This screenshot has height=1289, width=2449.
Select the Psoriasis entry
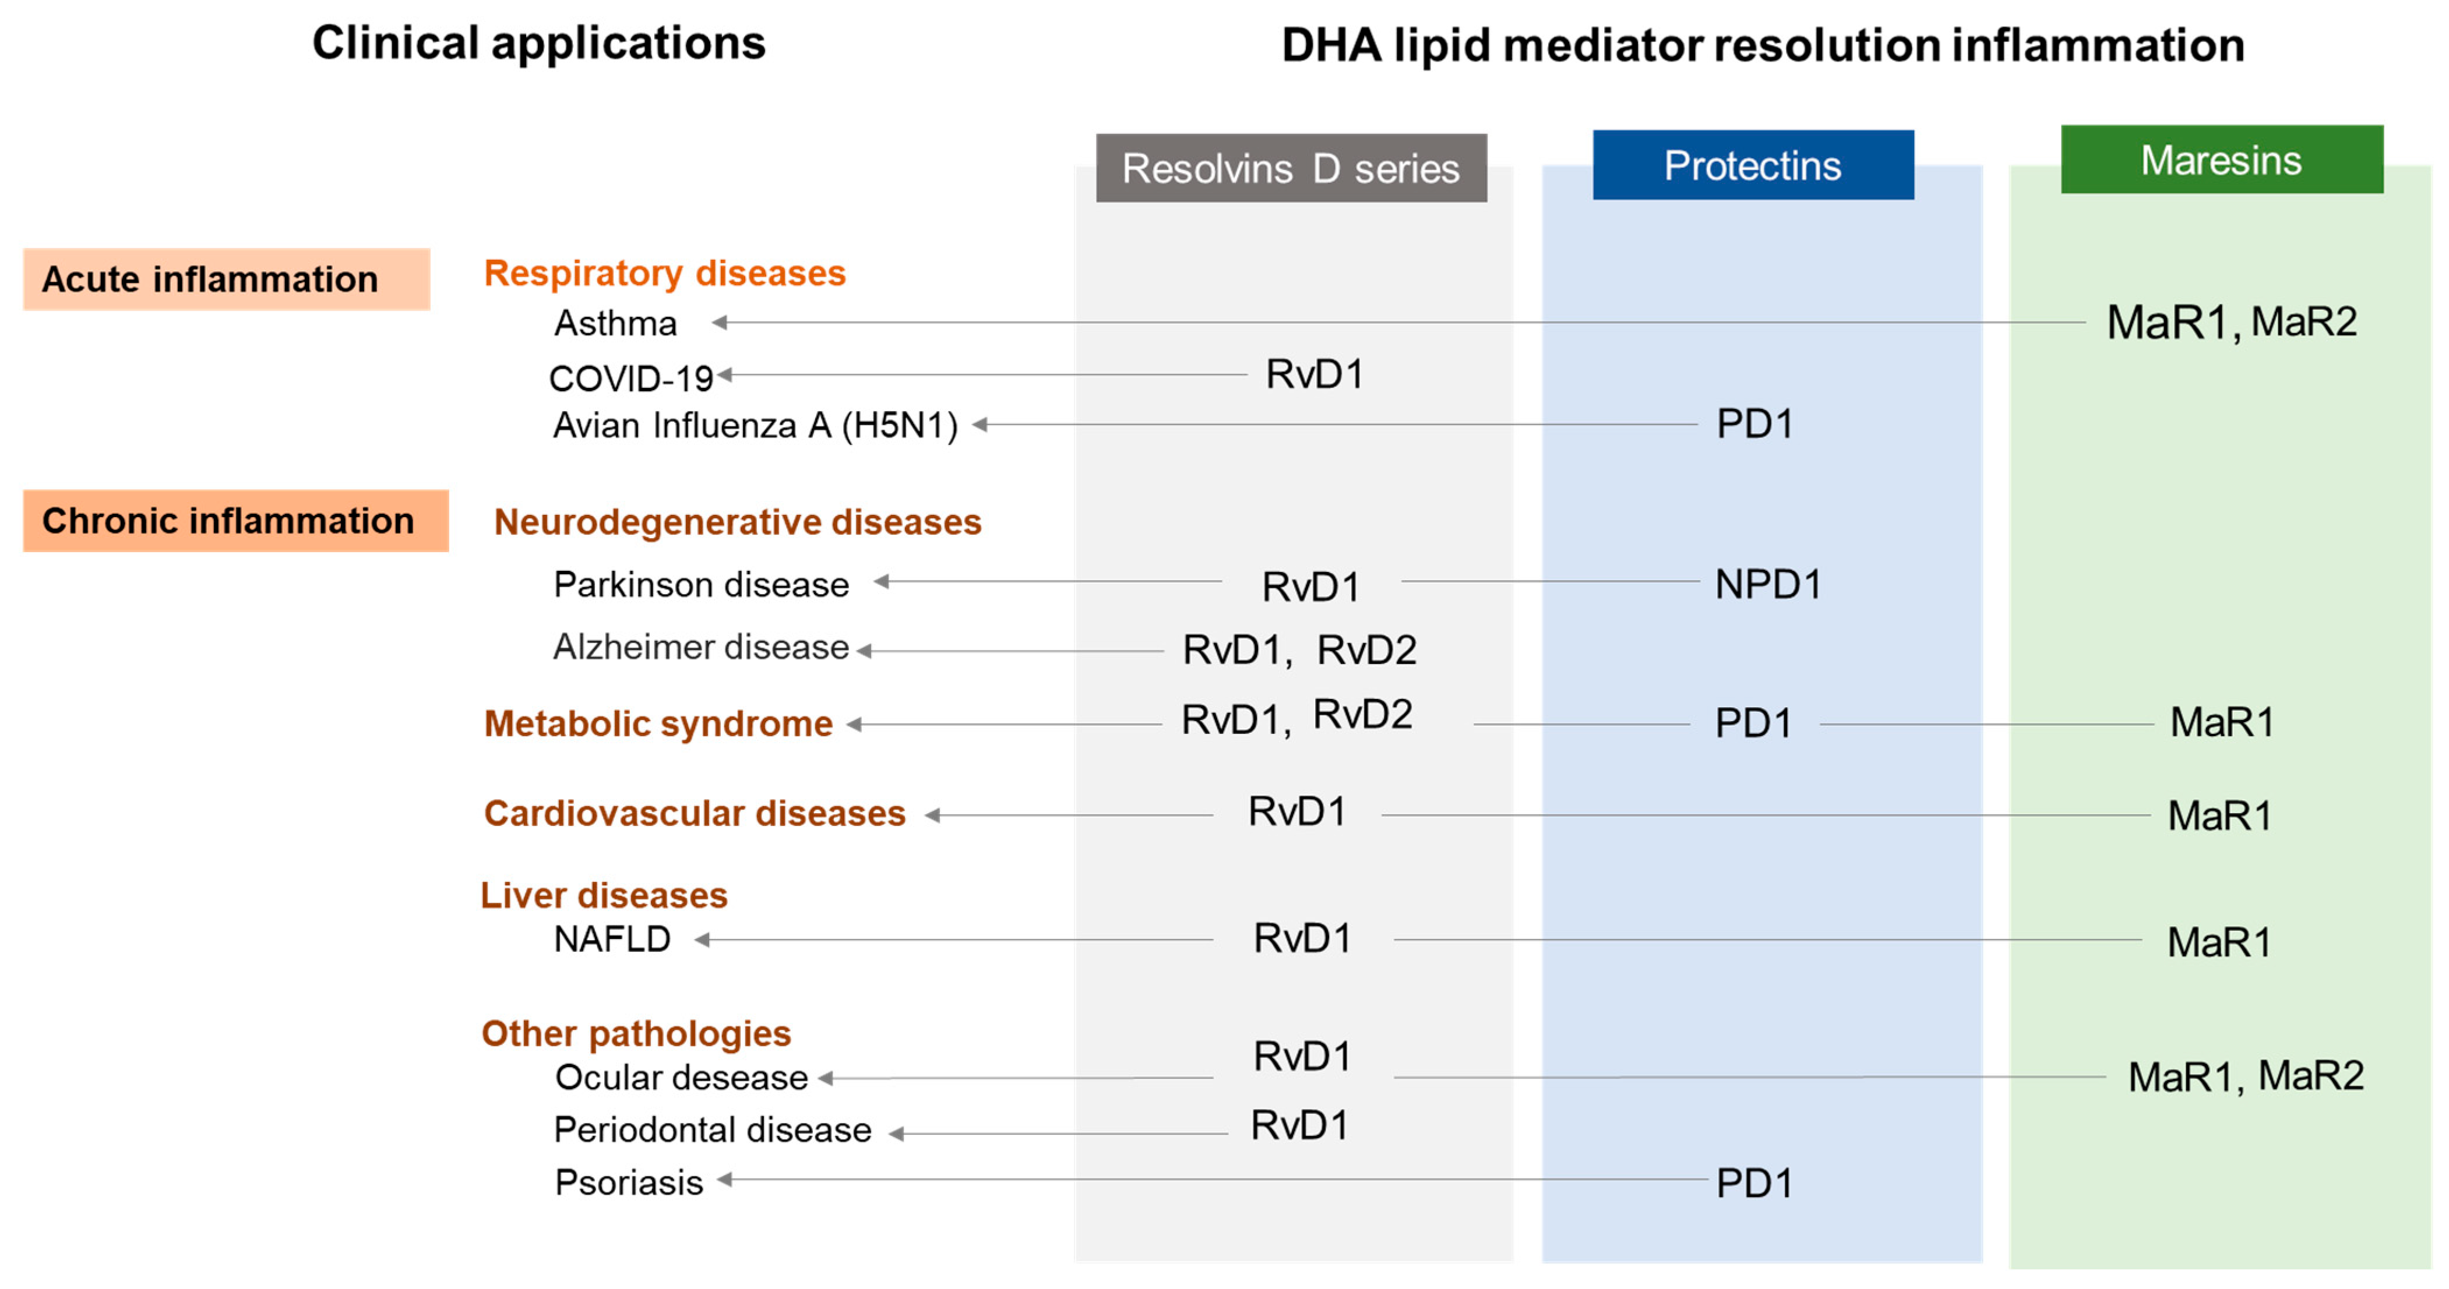(x=628, y=1182)
